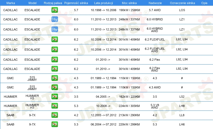The image size is (213, 129).
Task: Select engine code L52 cell
Action: 182,97
